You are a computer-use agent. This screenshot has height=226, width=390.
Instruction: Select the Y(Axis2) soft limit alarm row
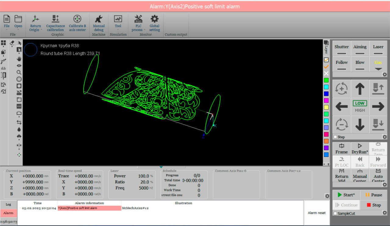(160, 208)
